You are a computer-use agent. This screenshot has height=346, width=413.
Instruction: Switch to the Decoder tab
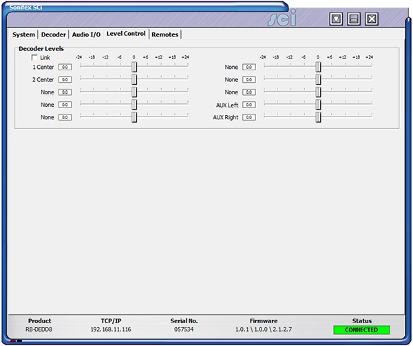click(x=54, y=34)
